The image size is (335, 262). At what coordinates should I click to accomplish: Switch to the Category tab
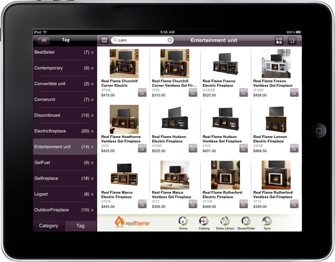click(49, 226)
